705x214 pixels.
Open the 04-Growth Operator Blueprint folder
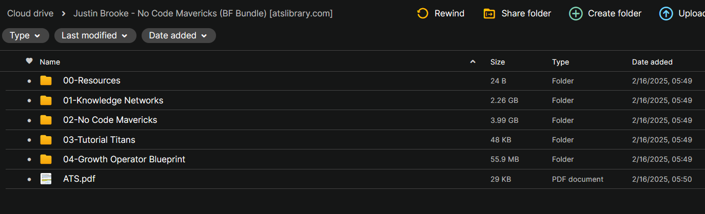click(124, 159)
